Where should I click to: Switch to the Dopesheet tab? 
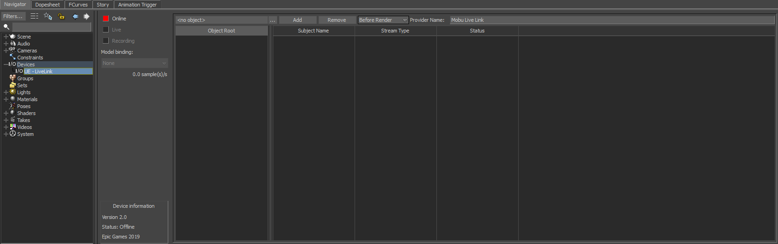(x=47, y=5)
